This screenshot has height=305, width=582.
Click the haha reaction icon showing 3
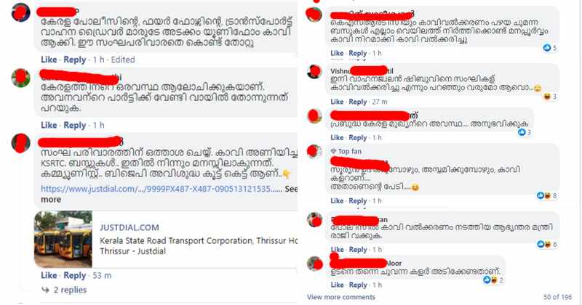click(x=547, y=97)
